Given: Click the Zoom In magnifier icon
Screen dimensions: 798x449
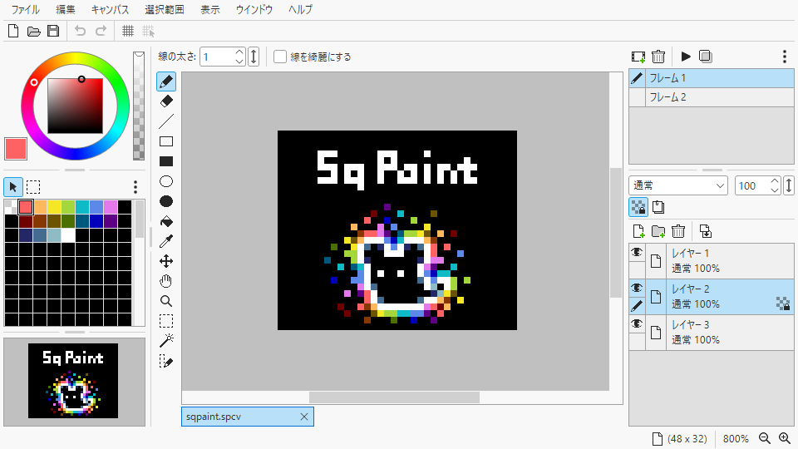Looking at the screenshot, I should (x=784, y=438).
